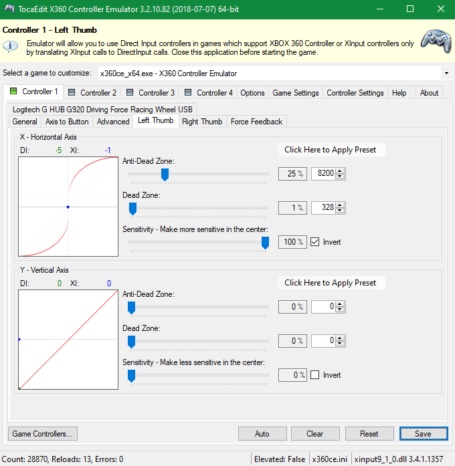Screen dimensions: 455x466
Task: Open Game Controllers dialog
Action: click(x=43, y=434)
